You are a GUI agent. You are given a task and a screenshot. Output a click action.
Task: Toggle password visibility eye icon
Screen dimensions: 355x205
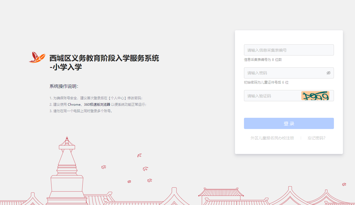point(328,73)
